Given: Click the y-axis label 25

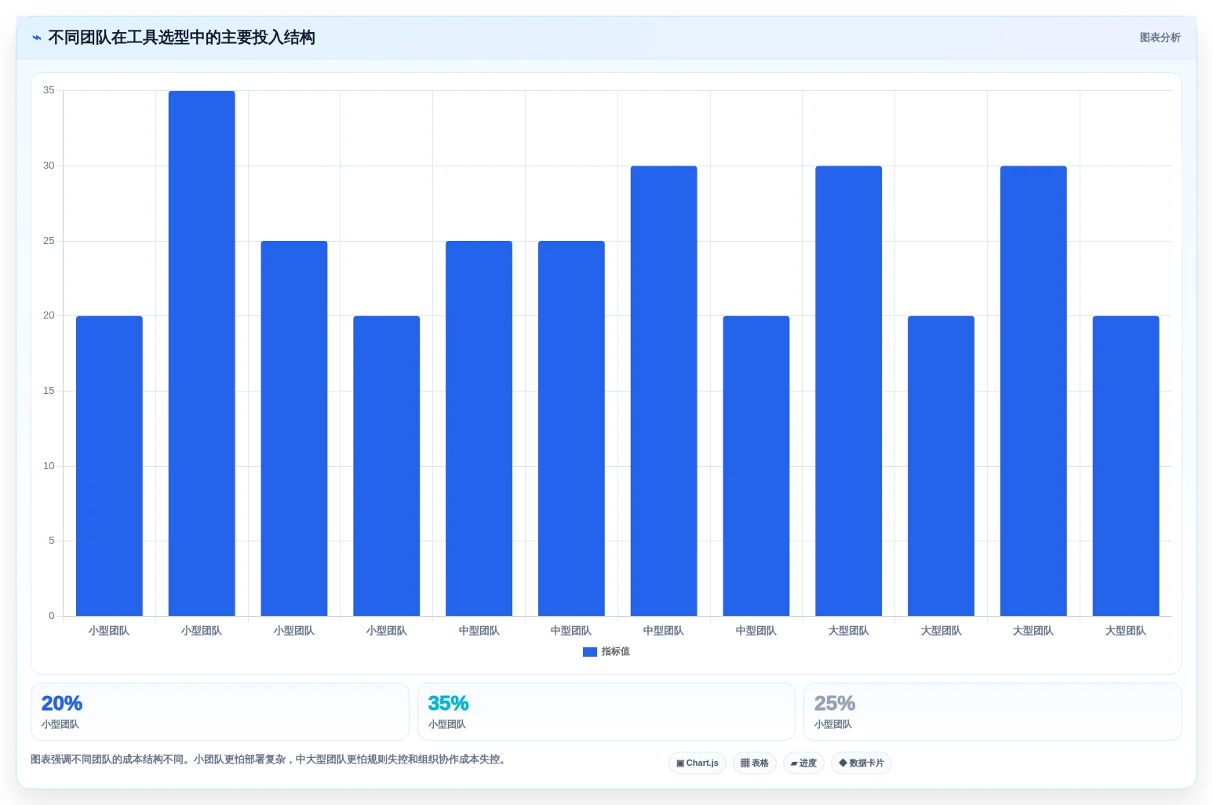Looking at the screenshot, I should point(49,241).
